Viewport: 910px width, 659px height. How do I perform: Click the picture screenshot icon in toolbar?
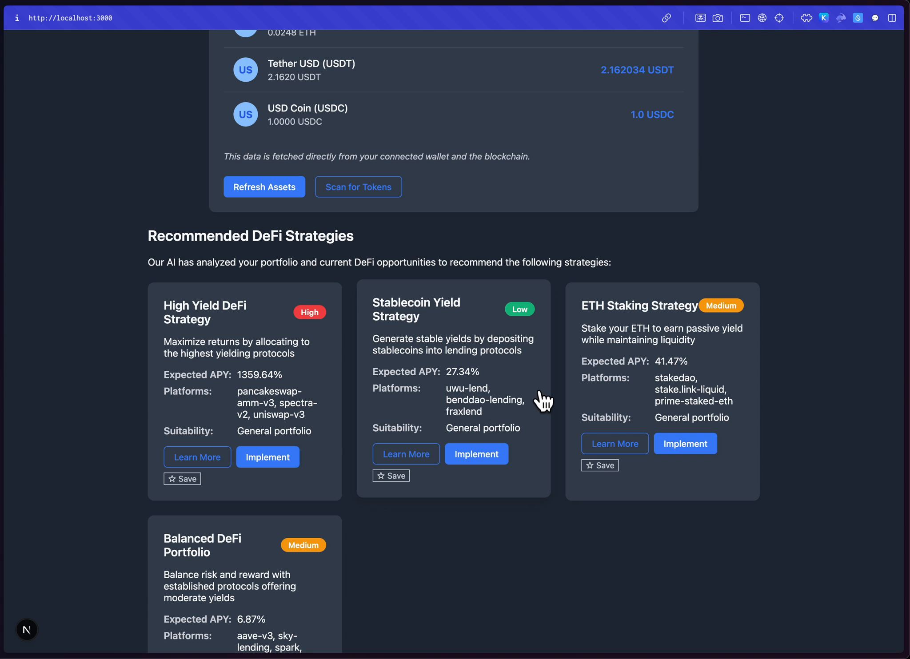coord(700,18)
